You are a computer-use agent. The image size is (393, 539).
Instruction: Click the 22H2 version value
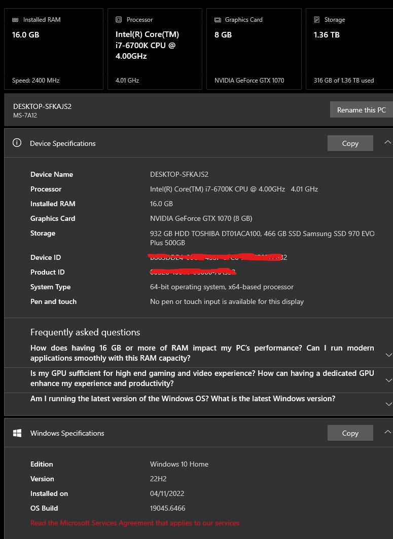coord(158,479)
